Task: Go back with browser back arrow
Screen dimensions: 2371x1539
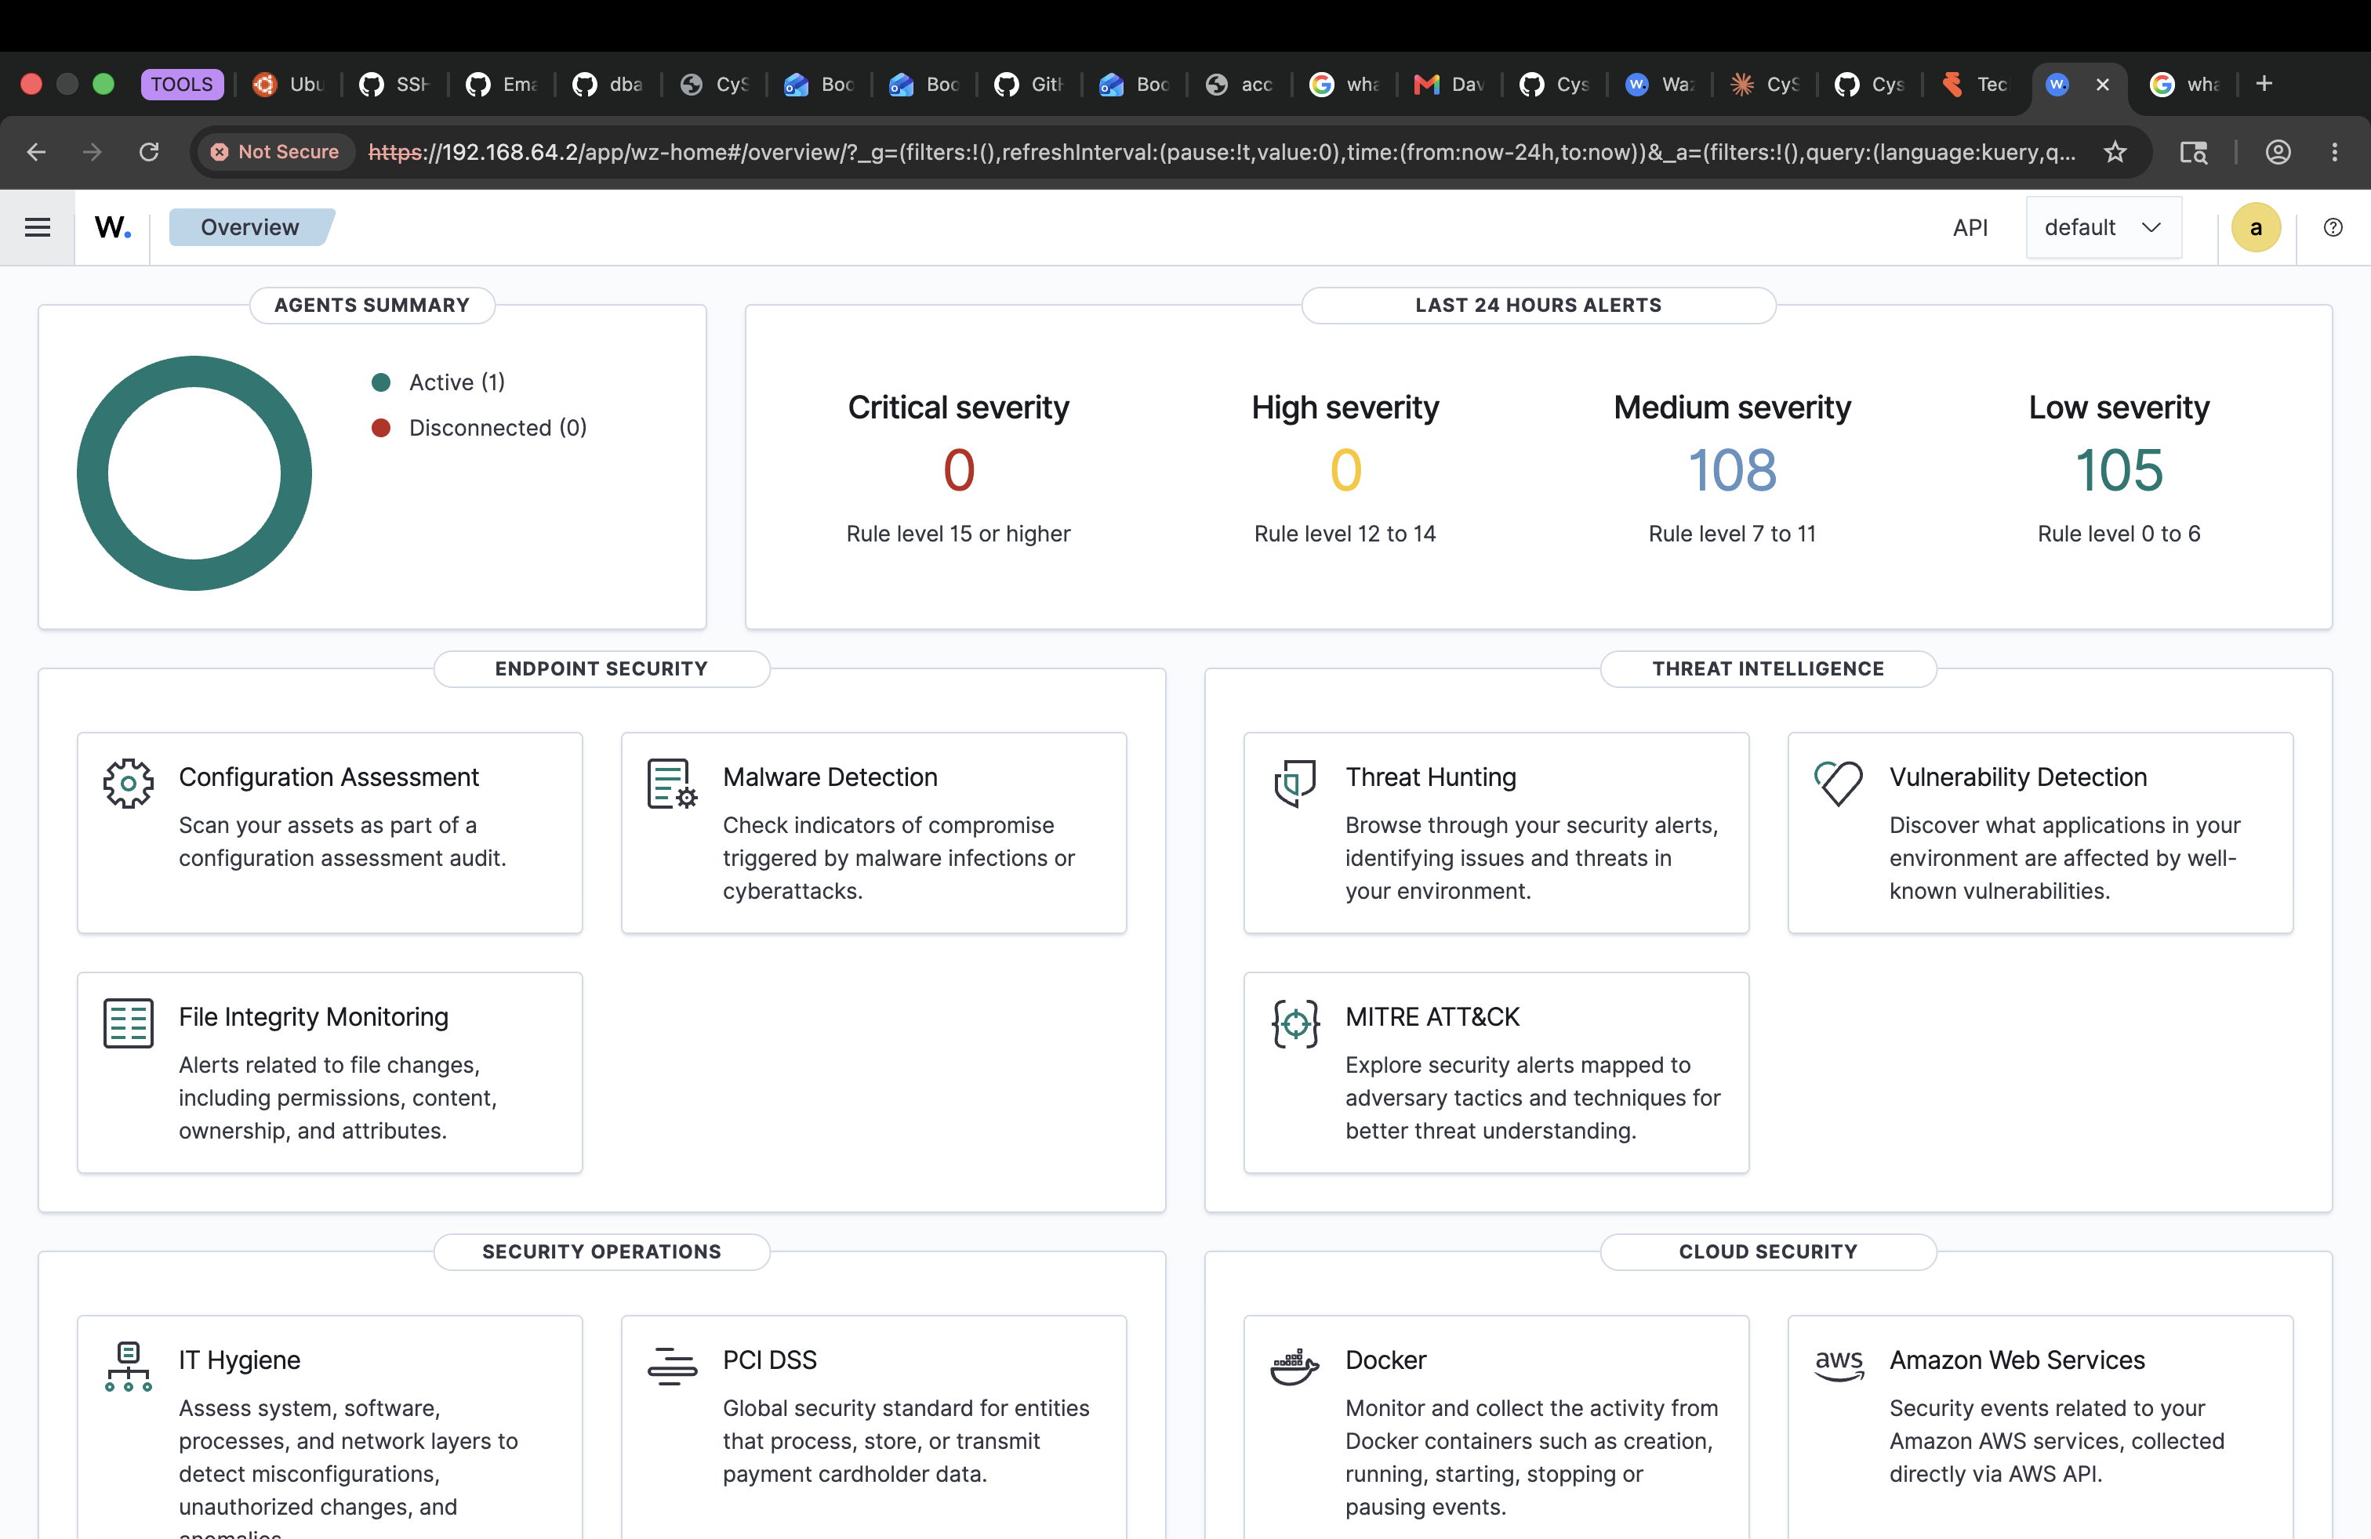Action: [37, 151]
